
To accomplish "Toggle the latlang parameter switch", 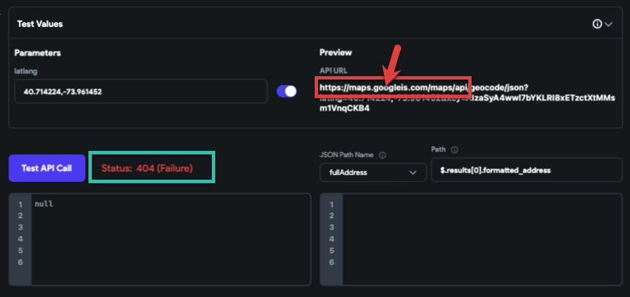I will [x=287, y=91].
